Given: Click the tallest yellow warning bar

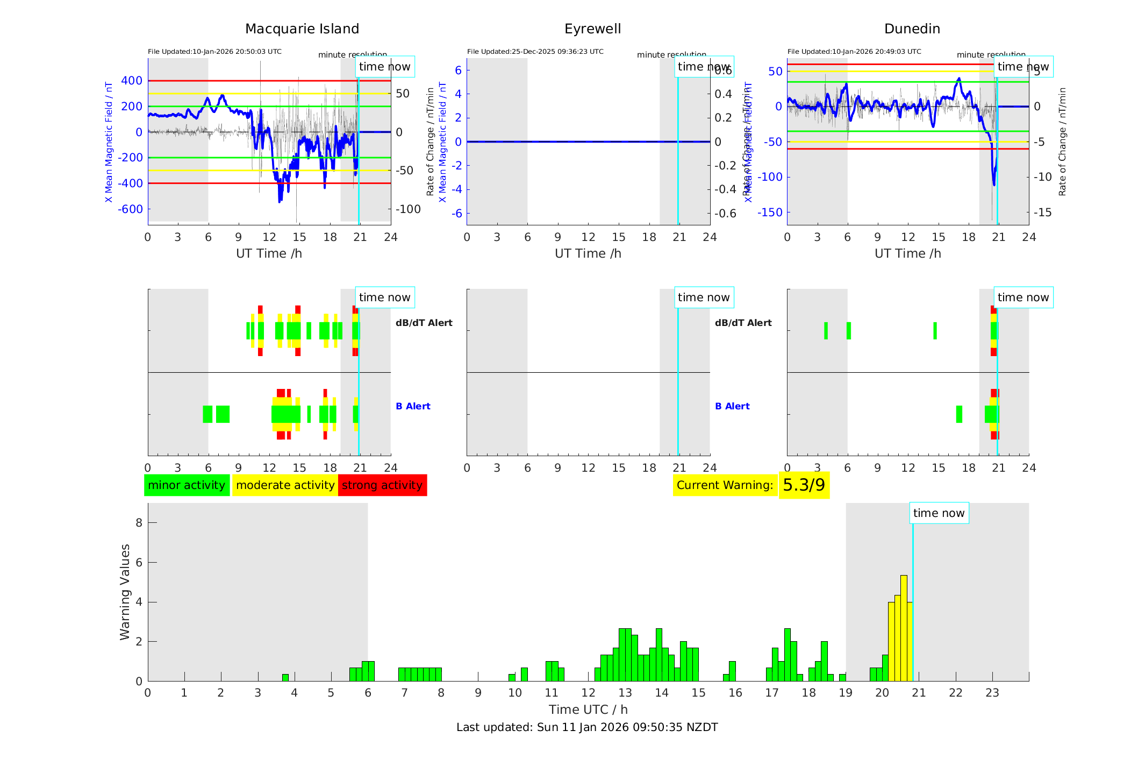Looking at the screenshot, I should pos(904,628).
